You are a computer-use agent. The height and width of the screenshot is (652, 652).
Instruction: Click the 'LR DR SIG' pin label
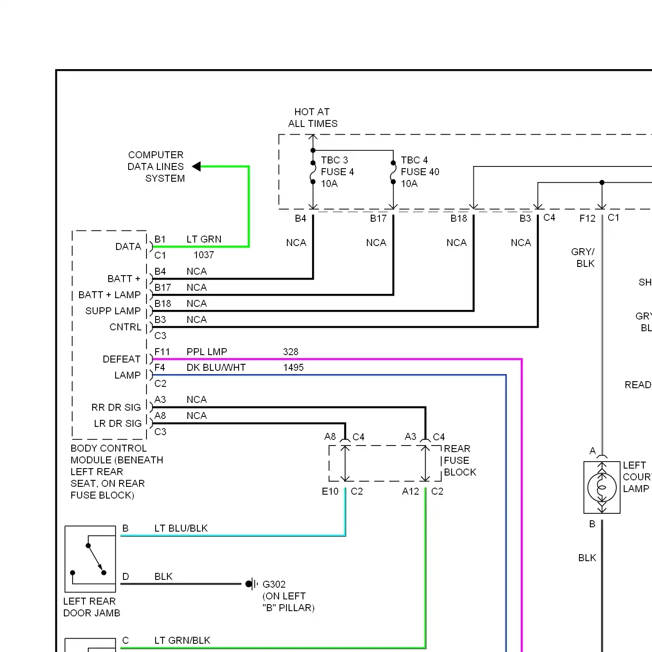click(x=118, y=423)
